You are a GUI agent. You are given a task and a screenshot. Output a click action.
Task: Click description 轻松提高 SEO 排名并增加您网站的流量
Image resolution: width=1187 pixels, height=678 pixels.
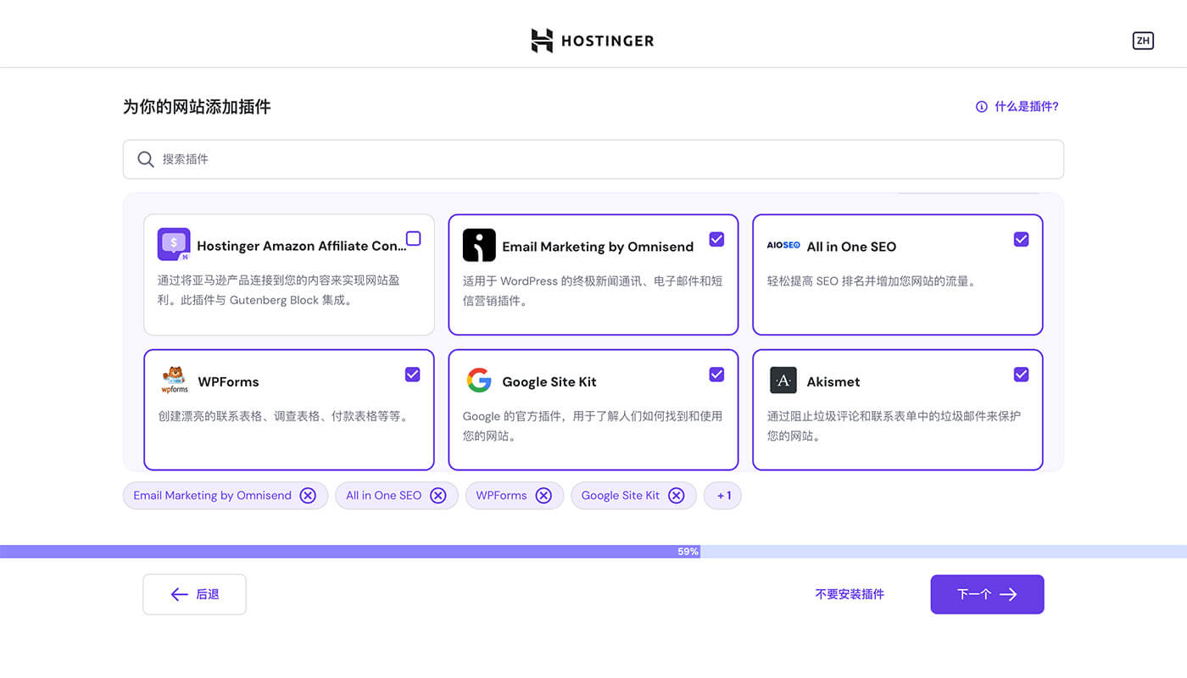click(x=872, y=281)
